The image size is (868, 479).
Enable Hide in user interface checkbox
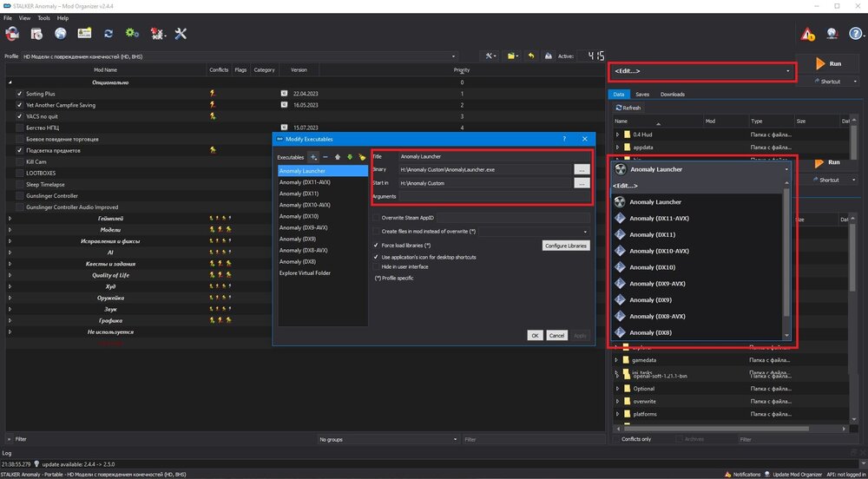377,266
